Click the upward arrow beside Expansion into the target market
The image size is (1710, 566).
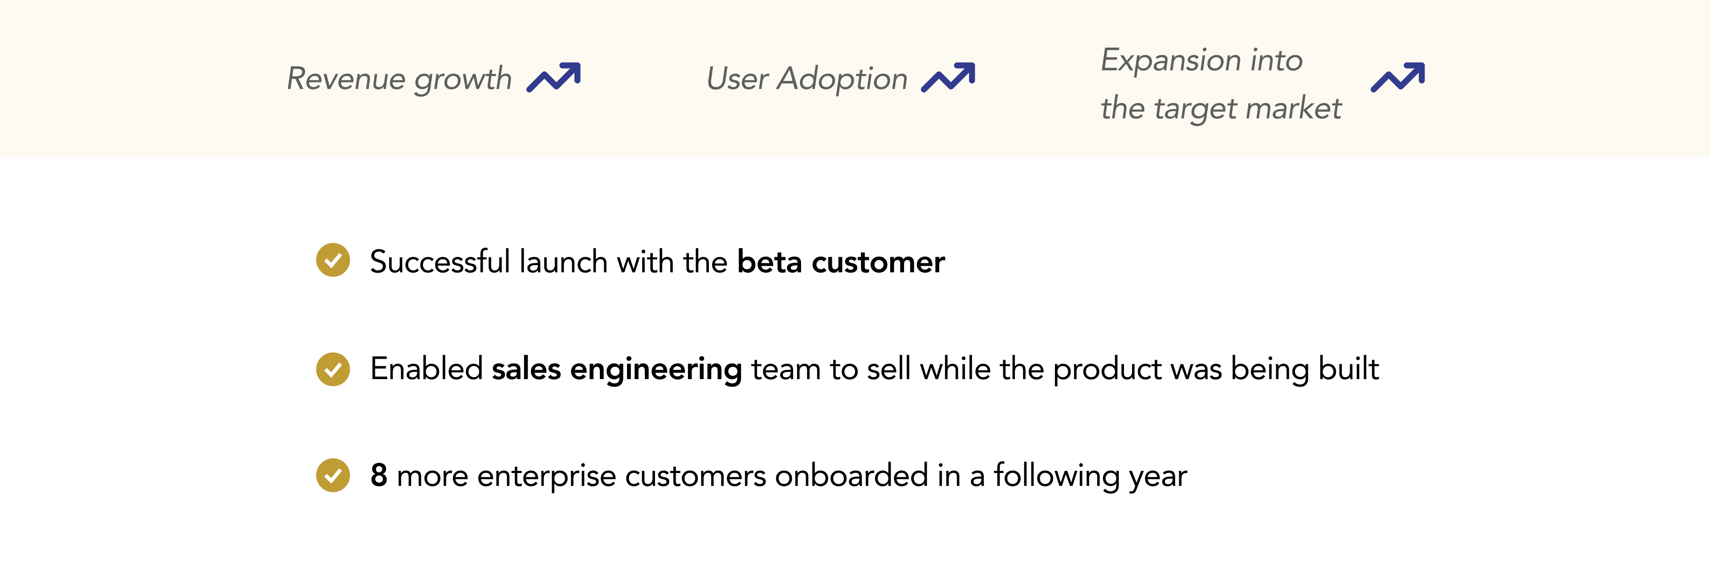point(1398,77)
